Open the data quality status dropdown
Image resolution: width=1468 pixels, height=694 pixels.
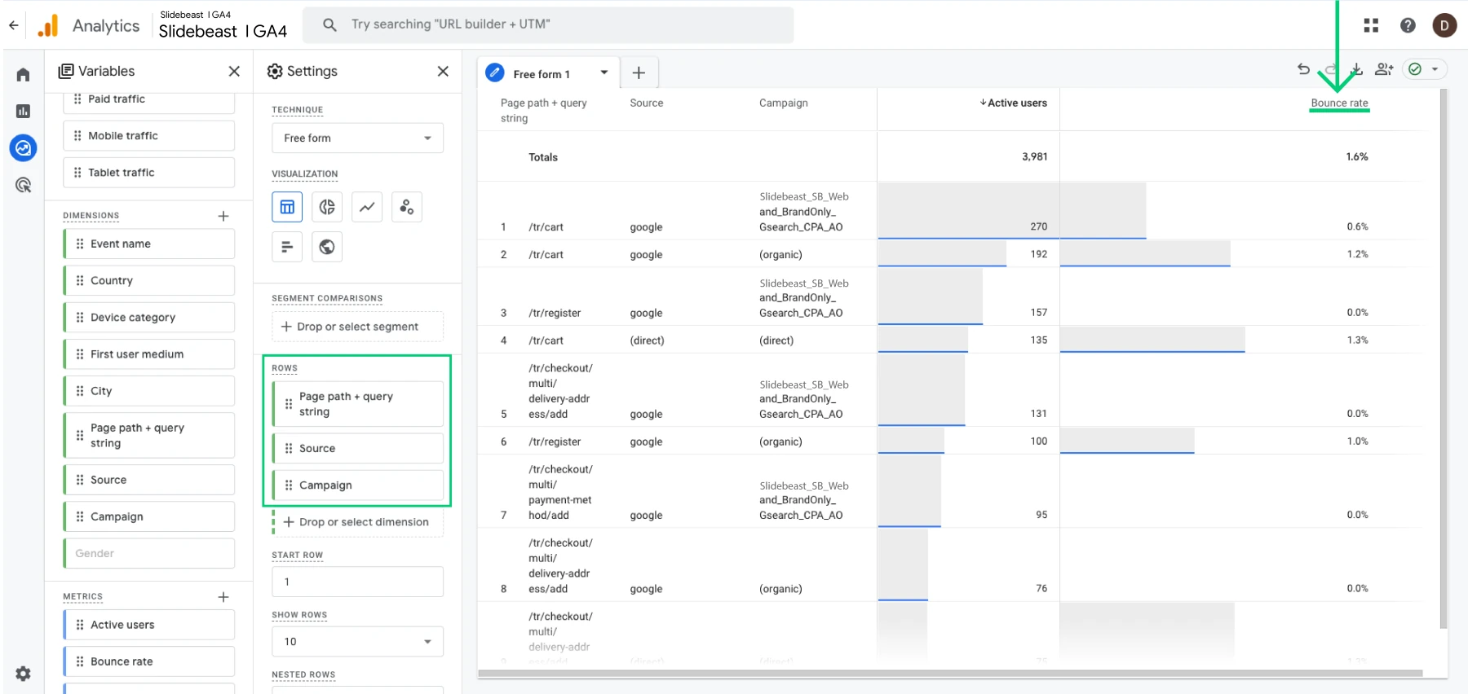tap(1425, 69)
